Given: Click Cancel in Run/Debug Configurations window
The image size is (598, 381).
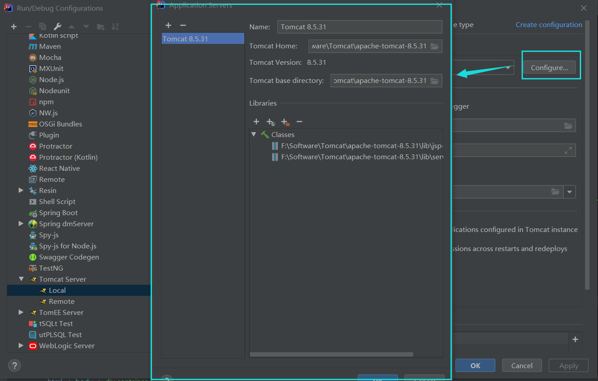Looking at the screenshot, I should tap(522, 365).
